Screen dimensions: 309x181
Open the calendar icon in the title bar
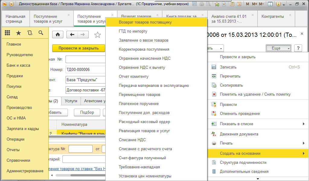pos(239,4)
